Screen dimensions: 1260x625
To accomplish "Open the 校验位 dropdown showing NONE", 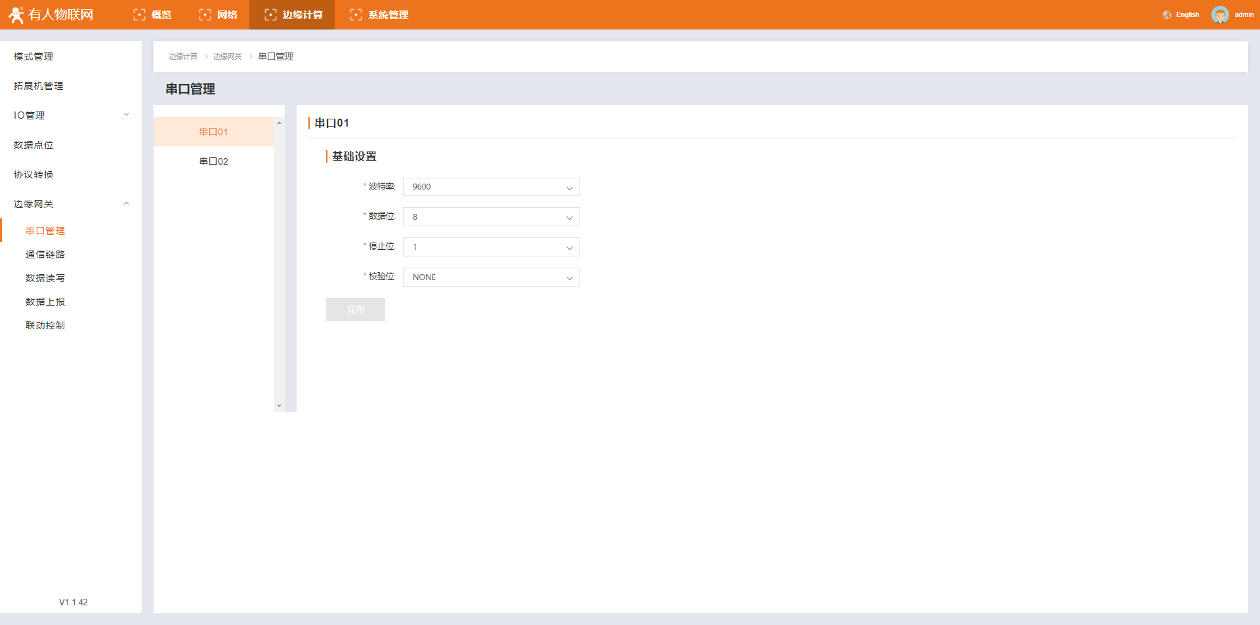I will point(491,277).
